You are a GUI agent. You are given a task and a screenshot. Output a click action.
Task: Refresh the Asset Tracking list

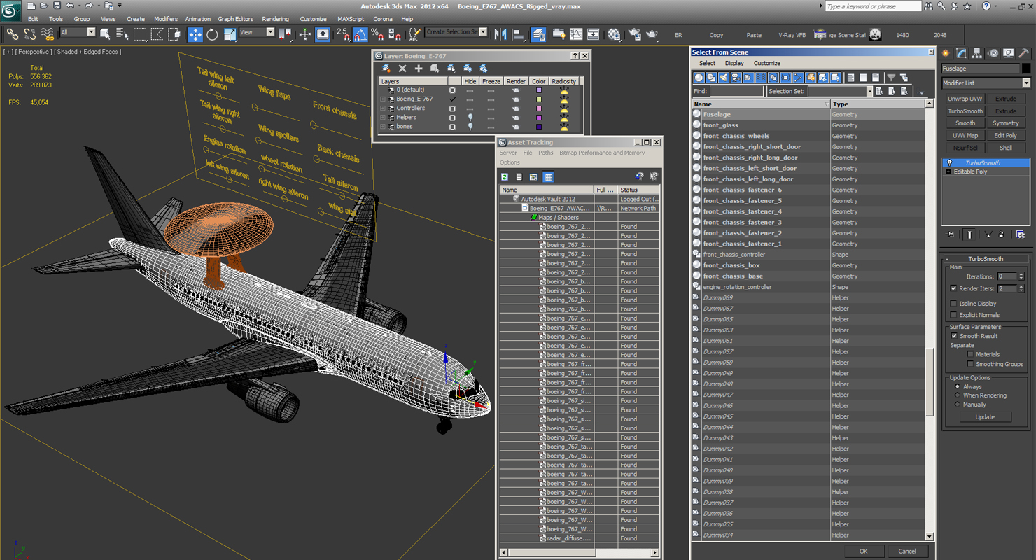[505, 177]
